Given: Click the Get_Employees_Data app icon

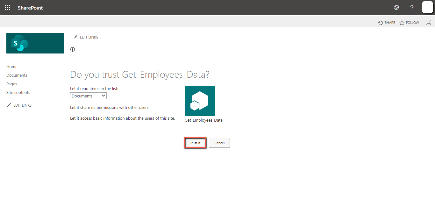Looking at the screenshot, I should coord(200,101).
